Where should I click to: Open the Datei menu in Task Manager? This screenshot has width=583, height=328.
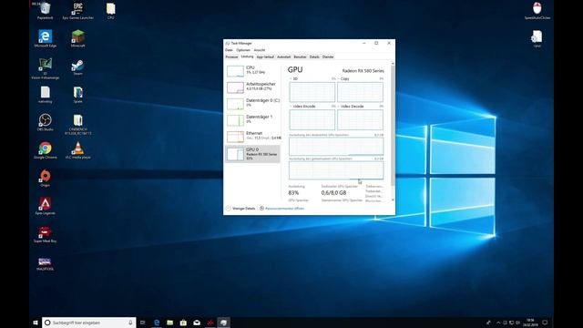[229, 50]
